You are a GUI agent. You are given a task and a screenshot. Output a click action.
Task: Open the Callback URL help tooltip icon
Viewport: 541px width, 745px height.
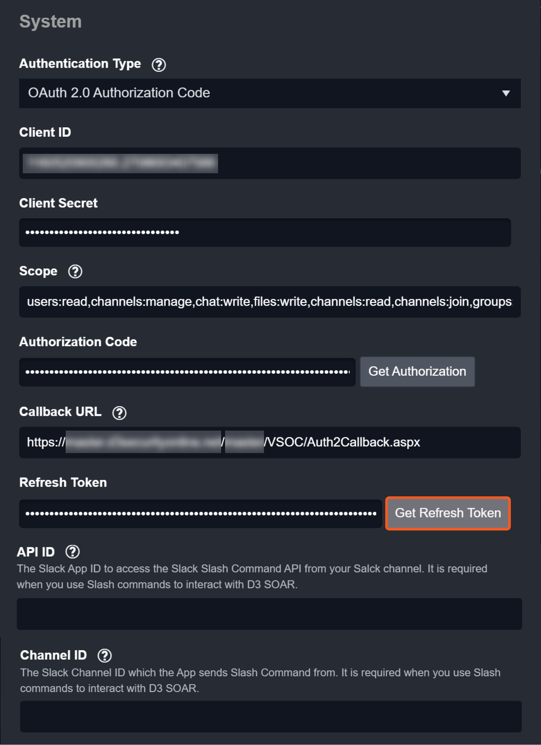click(x=119, y=413)
